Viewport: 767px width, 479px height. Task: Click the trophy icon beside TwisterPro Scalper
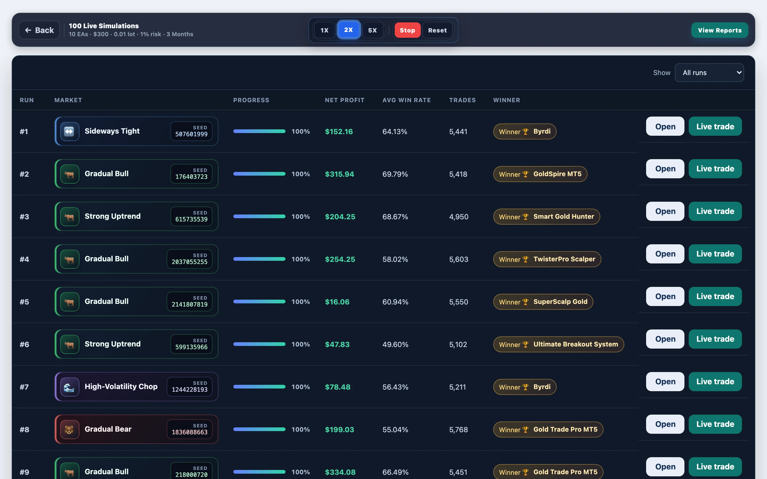[525, 259]
